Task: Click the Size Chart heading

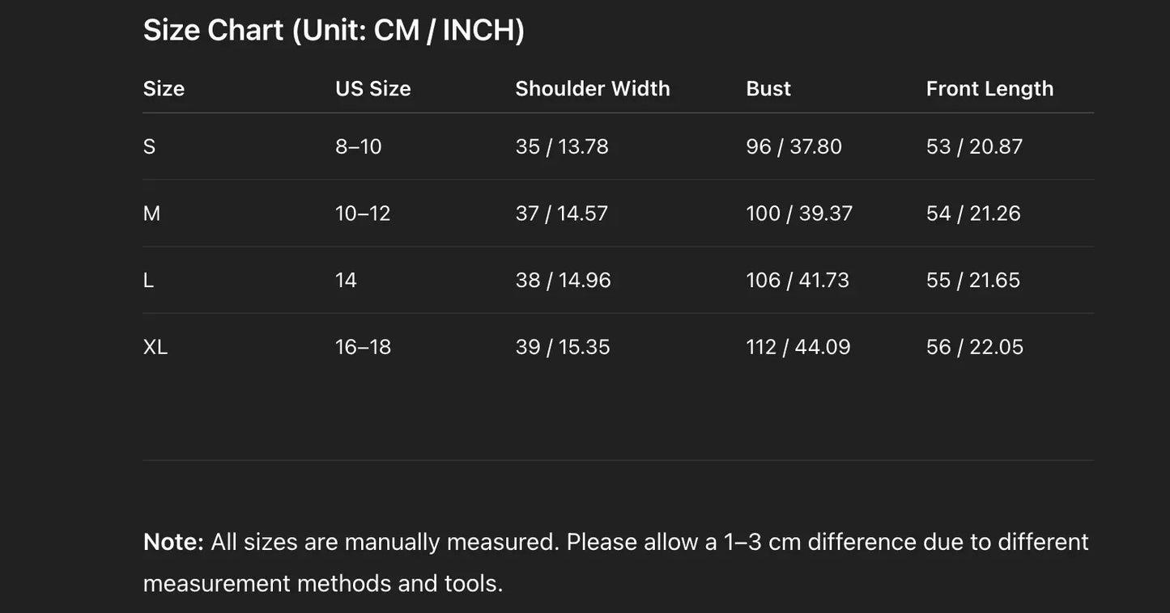Action: coord(334,31)
